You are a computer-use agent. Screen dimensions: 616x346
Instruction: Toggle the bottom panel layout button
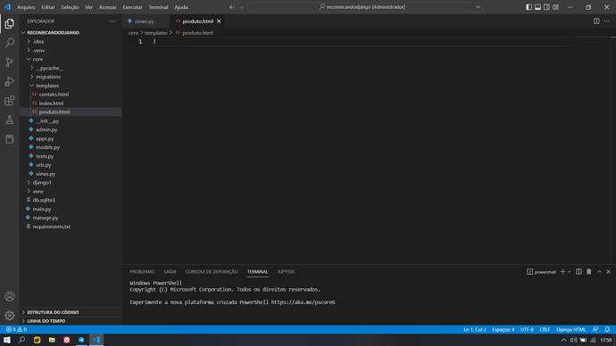click(537, 7)
